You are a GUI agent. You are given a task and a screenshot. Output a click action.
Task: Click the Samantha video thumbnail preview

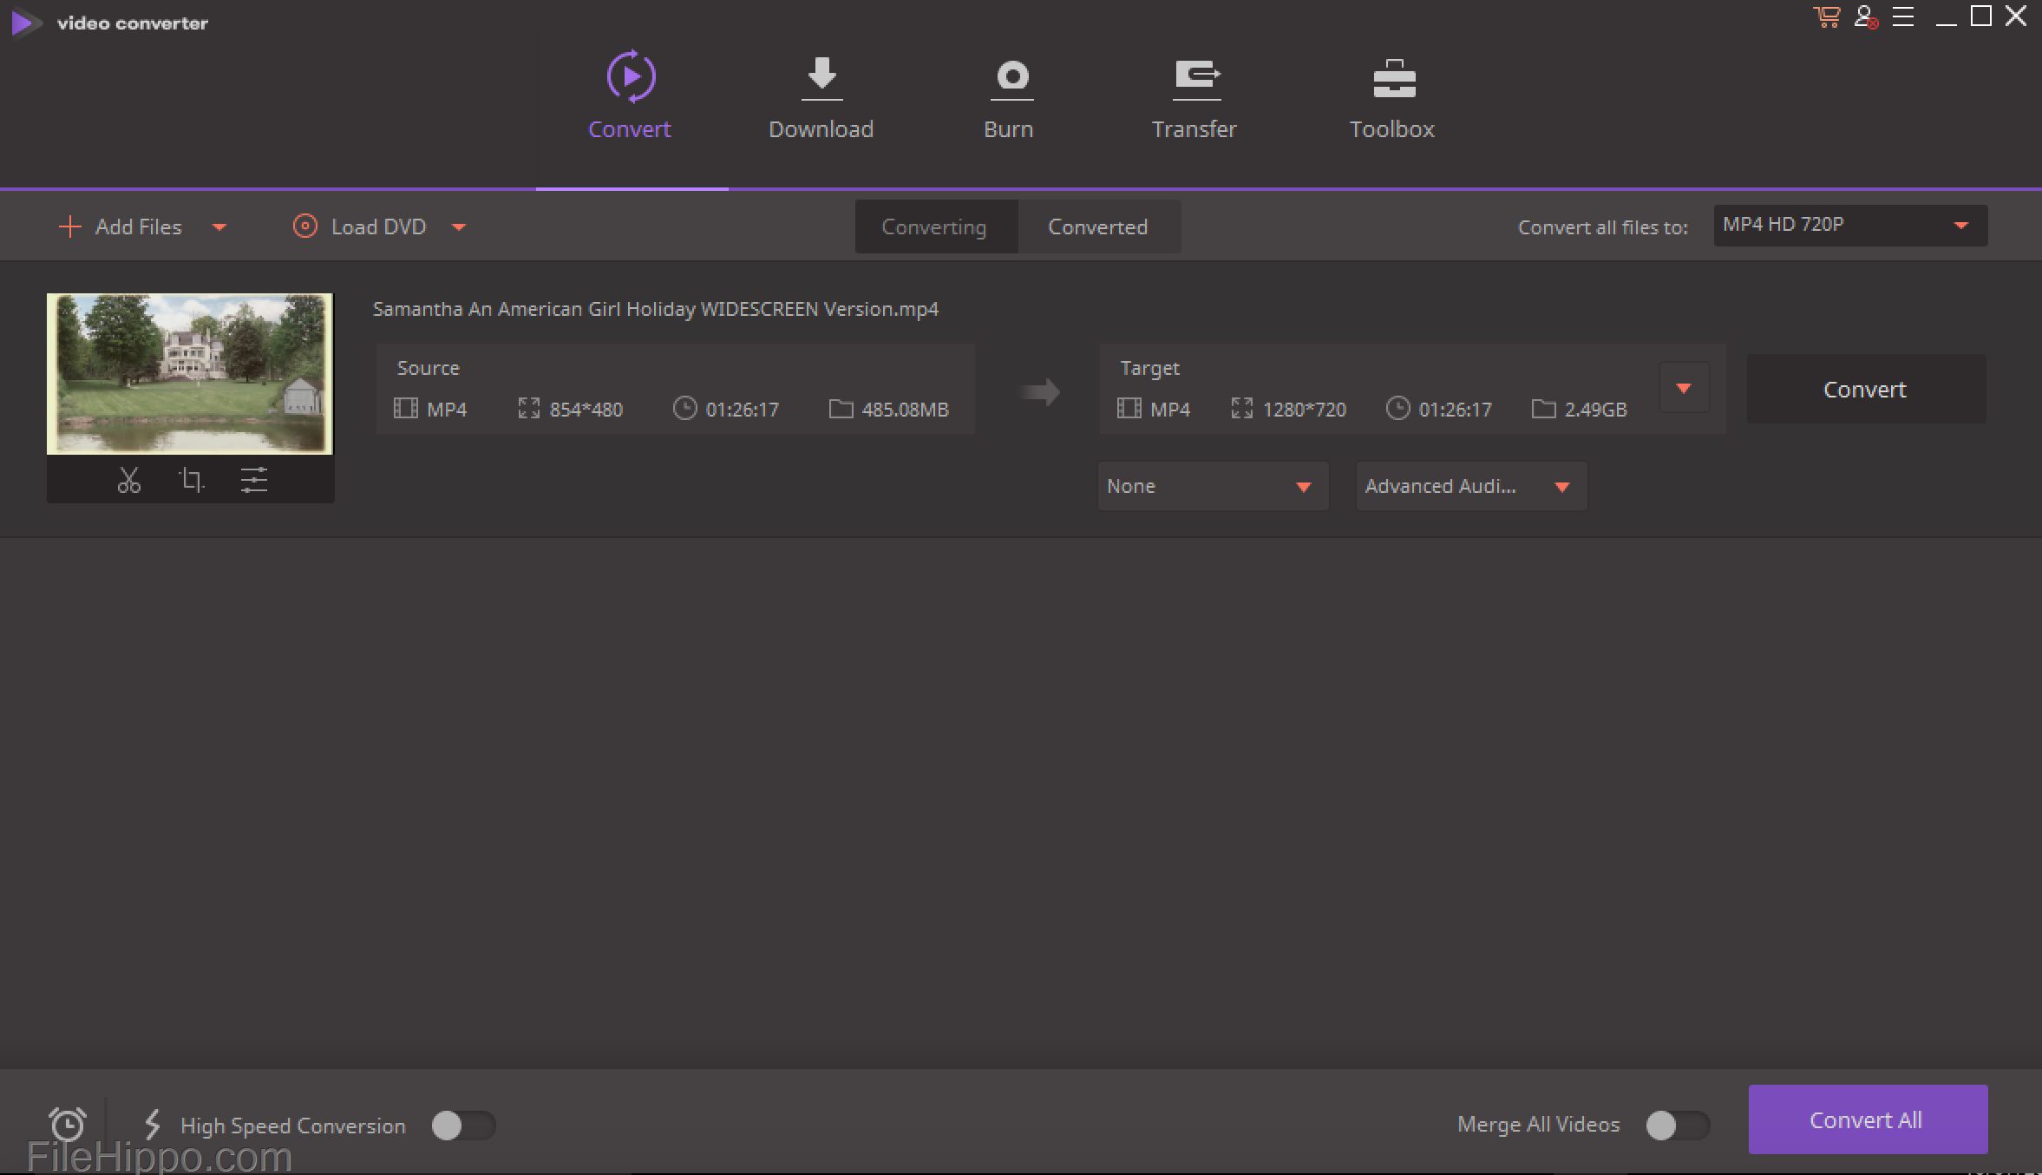pyautogui.click(x=190, y=373)
